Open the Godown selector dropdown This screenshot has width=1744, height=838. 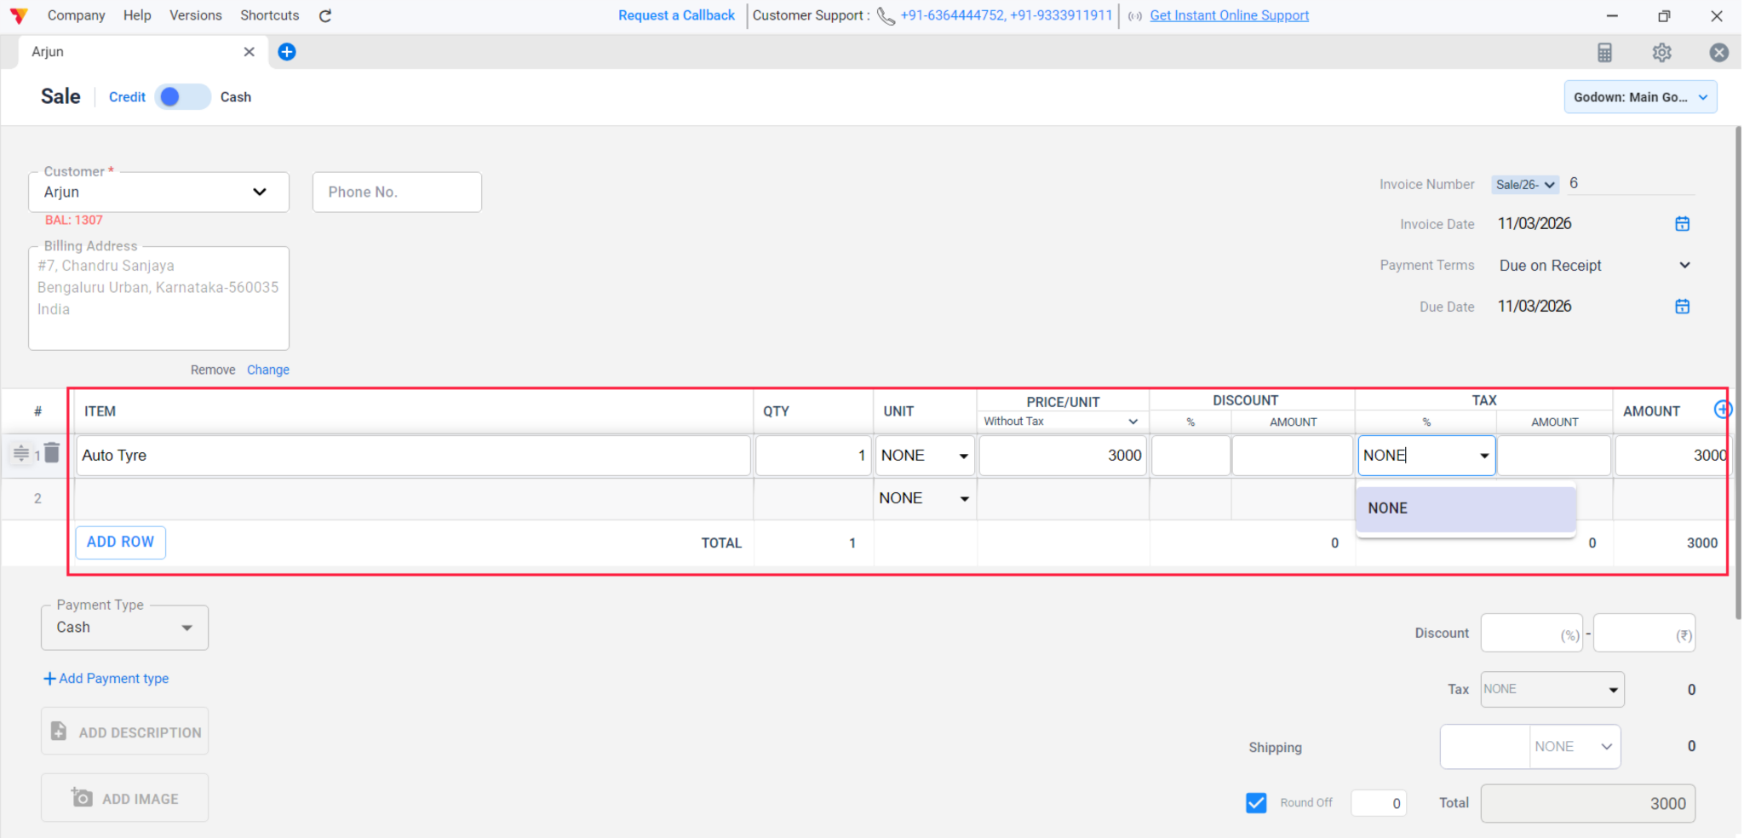pyautogui.click(x=1640, y=97)
